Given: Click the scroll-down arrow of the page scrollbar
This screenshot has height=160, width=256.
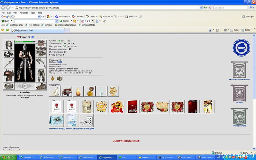Looking at the screenshot, I should [x=254, y=149].
